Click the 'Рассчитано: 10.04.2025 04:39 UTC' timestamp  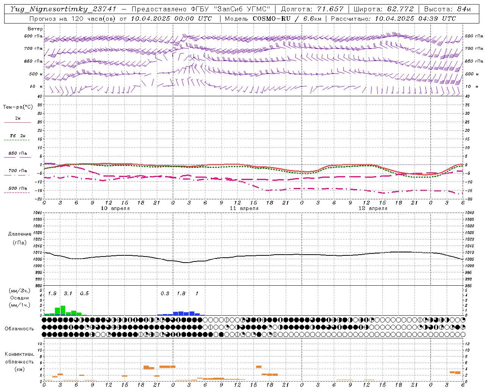[x=394, y=19]
